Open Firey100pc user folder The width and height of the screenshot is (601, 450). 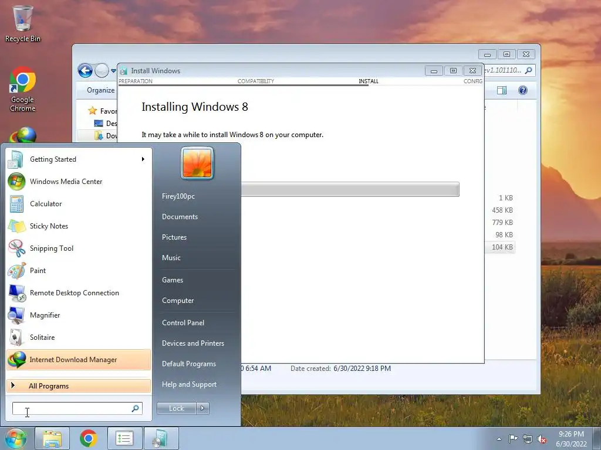[178, 196]
